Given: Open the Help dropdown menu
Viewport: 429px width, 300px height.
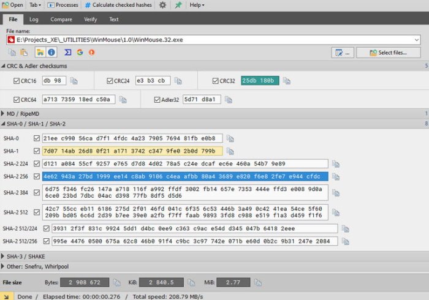Looking at the screenshot, I should pyautogui.click(x=197, y=5).
